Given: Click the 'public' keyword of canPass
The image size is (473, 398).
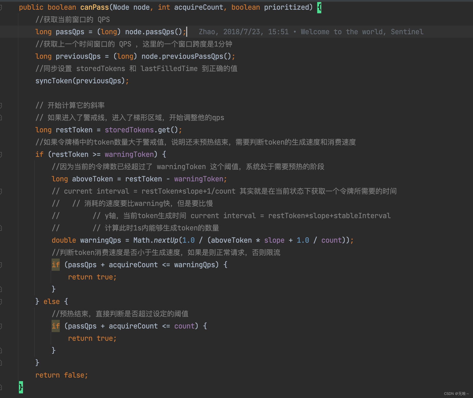Looking at the screenshot, I should (31, 7).
